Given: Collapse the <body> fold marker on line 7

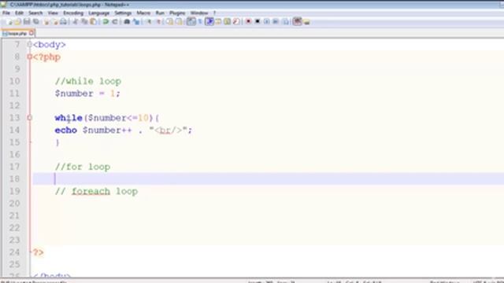Looking at the screenshot, I should [x=30, y=45].
